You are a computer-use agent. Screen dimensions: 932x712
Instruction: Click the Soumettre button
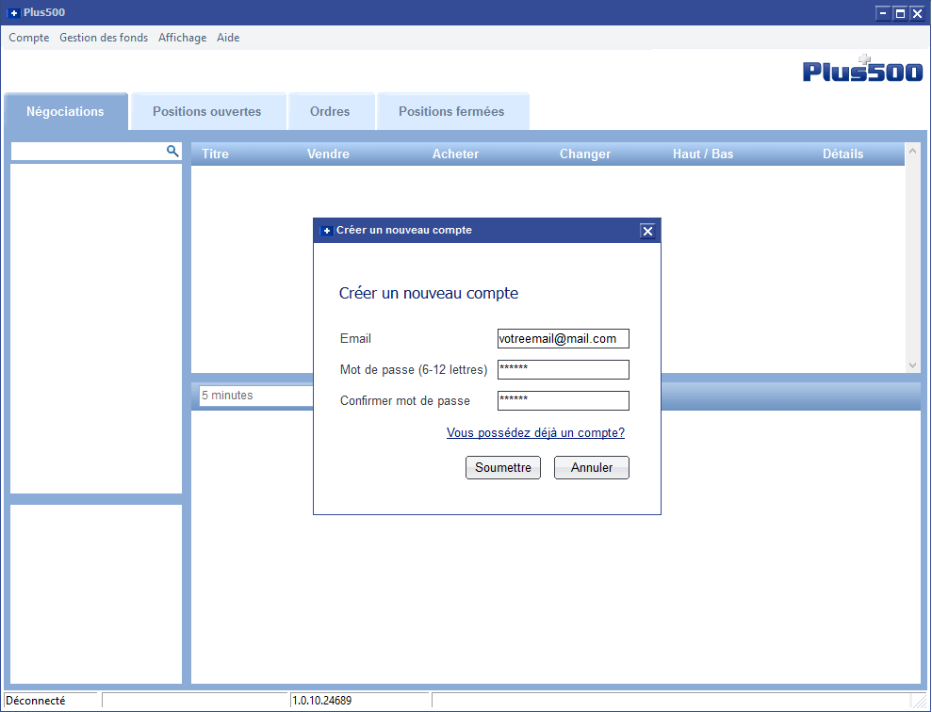click(x=503, y=467)
